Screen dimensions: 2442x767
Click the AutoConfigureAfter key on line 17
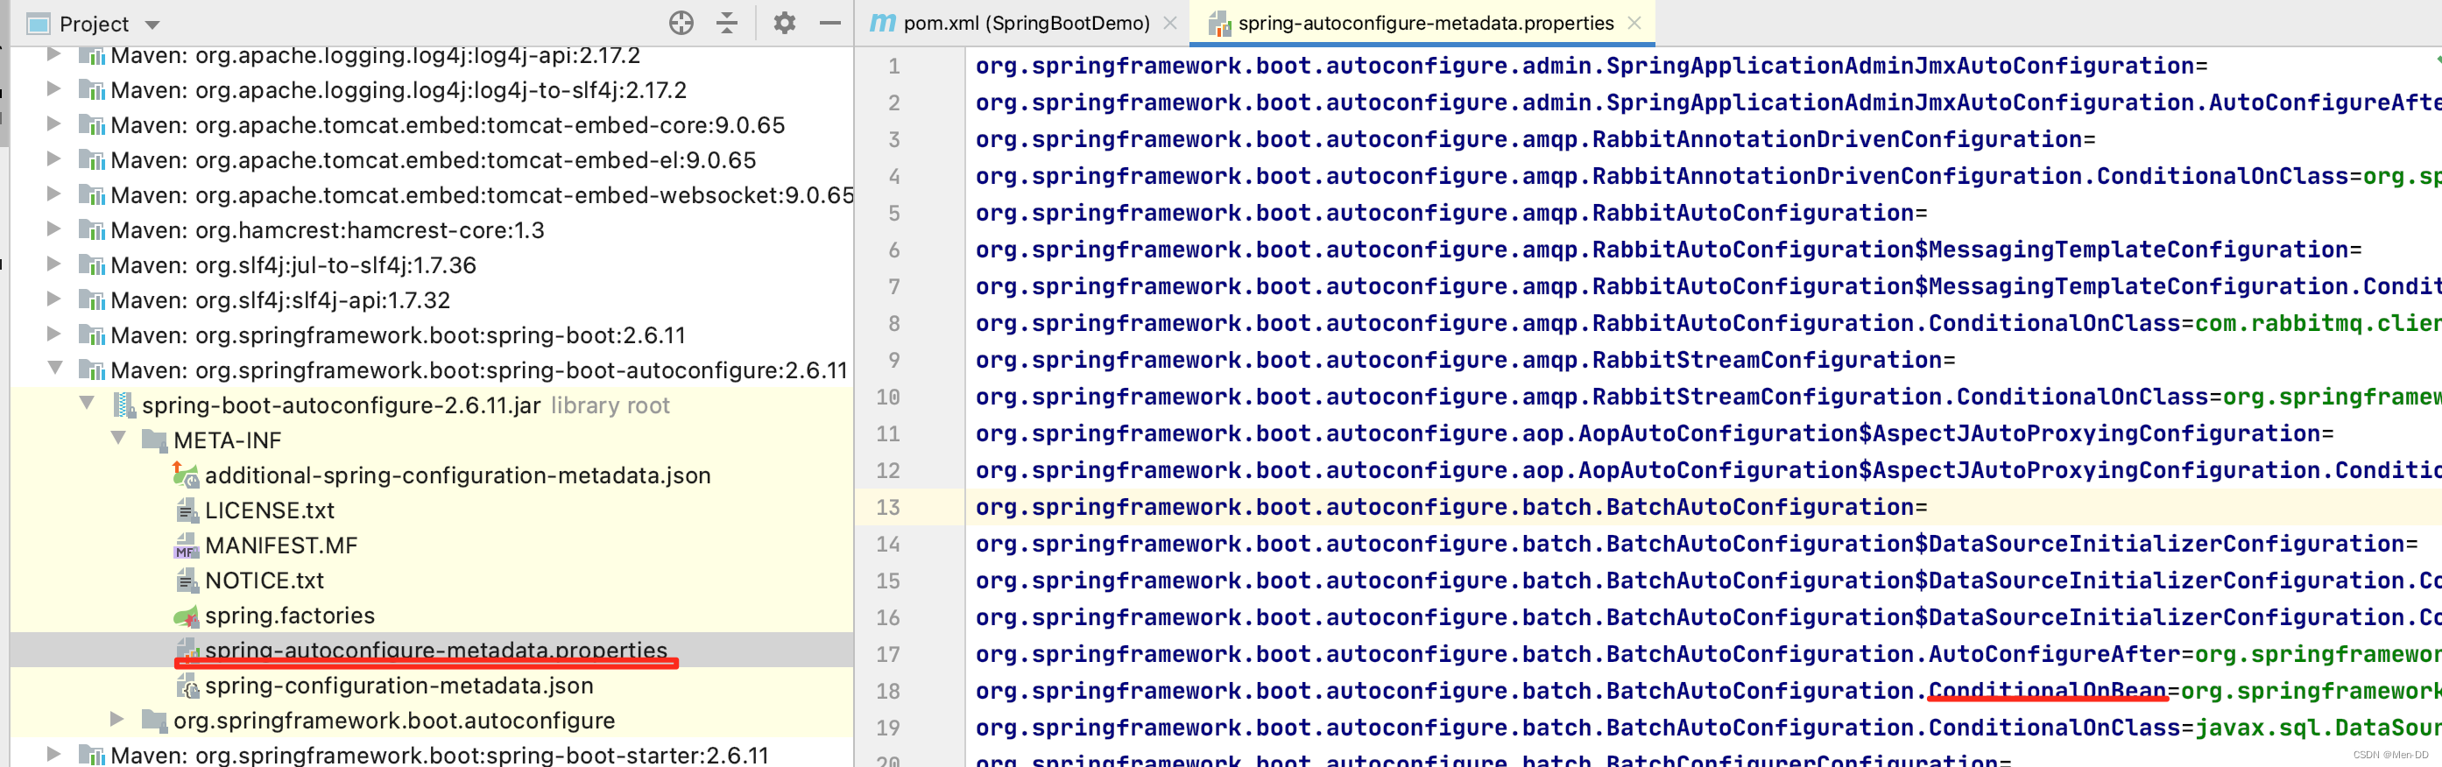coord(2054,654)
